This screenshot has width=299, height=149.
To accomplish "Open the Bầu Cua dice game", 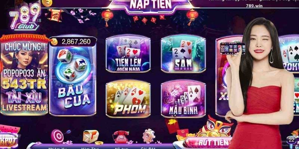I will pos(73,76).
